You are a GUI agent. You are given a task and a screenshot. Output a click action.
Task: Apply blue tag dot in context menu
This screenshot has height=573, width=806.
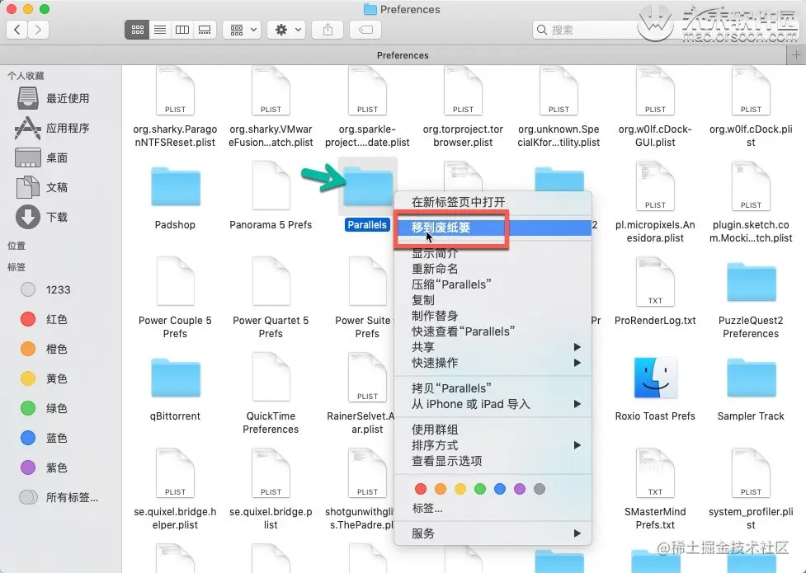(500, 489)
